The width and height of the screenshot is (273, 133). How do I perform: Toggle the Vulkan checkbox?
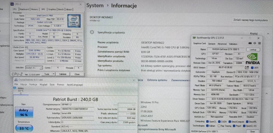pos(207,126)
